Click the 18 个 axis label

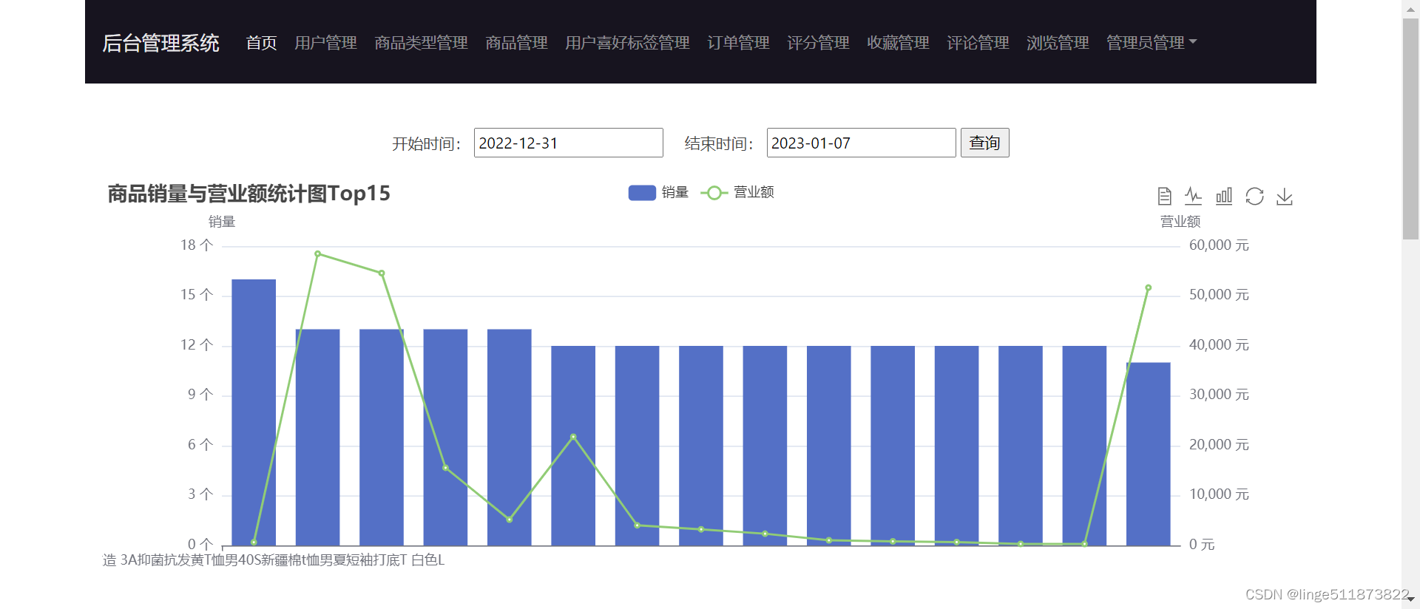coord(197,245)
